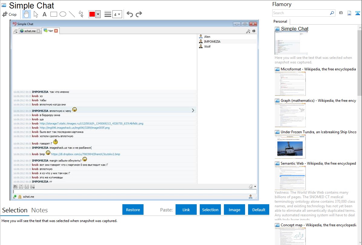This screenshot has width=362, height=245.
Task: Close the Чат tab
Action: click(x=56, y=31)
